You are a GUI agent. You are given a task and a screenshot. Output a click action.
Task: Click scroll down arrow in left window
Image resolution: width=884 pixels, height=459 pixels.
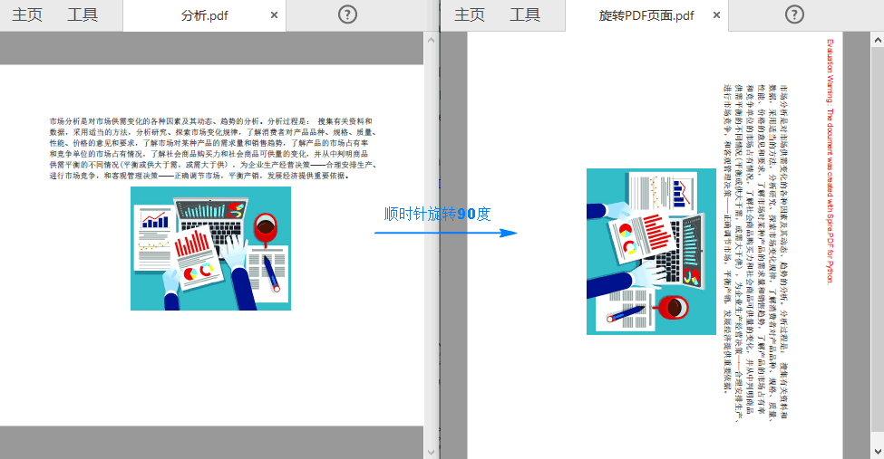[x=432, y=452]
